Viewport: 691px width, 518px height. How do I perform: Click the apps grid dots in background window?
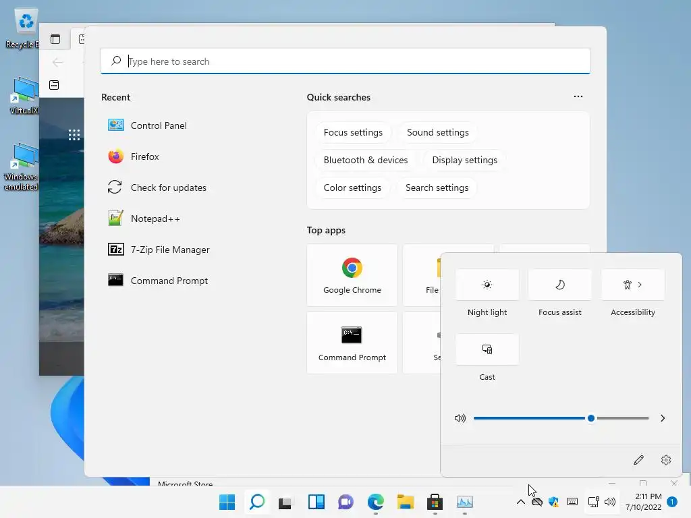tap(74, 135)
